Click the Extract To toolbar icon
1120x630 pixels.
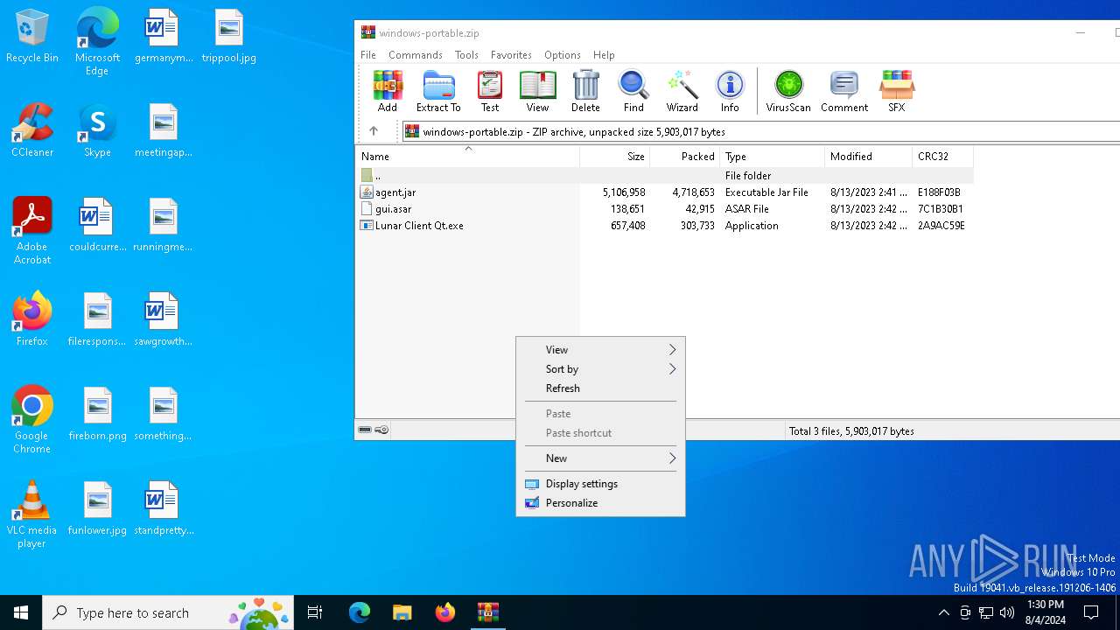(438, 91)
